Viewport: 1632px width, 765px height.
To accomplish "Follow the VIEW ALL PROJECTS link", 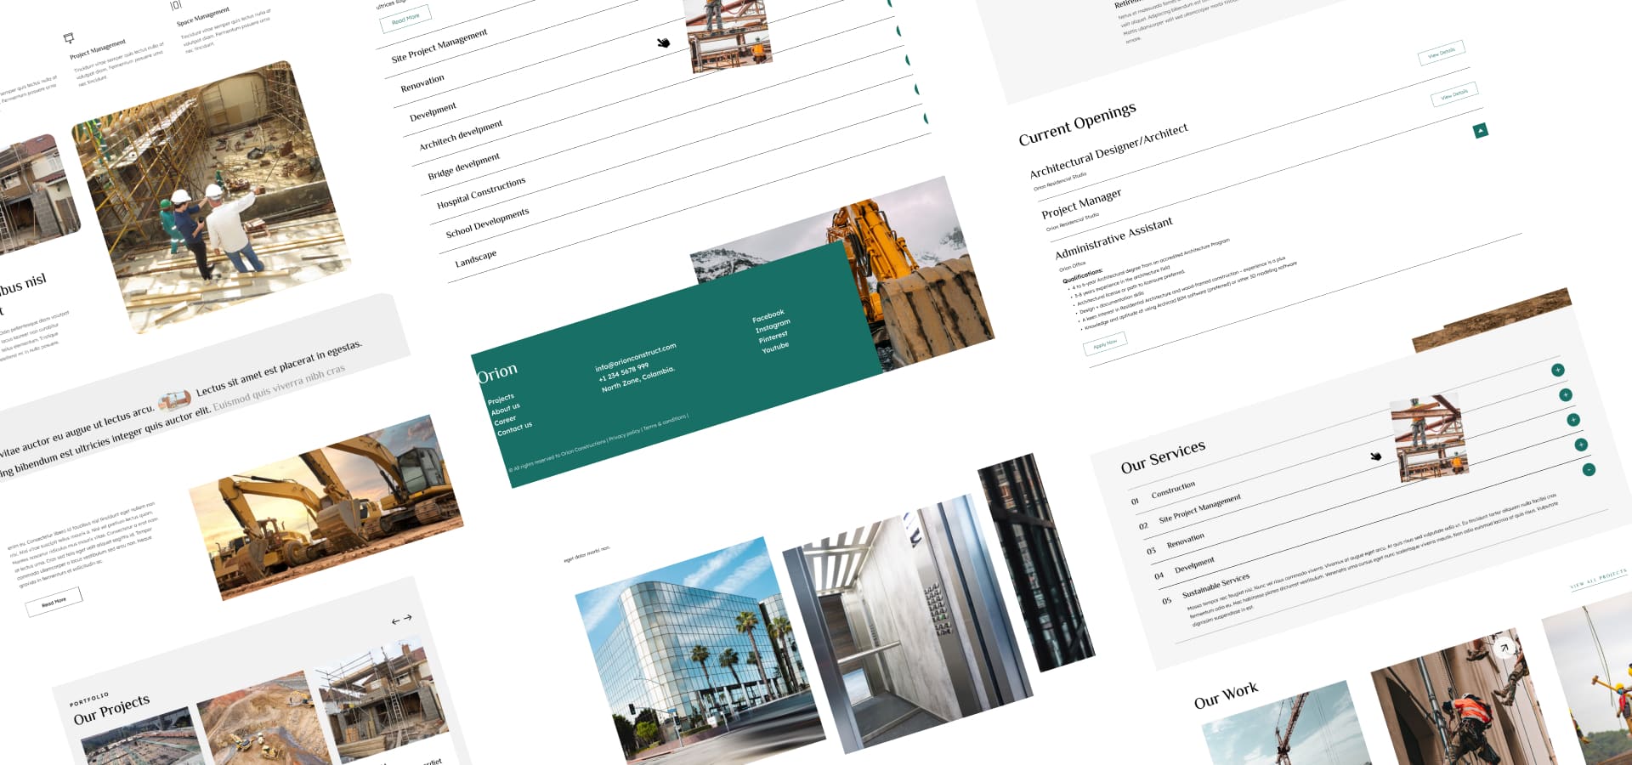I will [1599, 579].
